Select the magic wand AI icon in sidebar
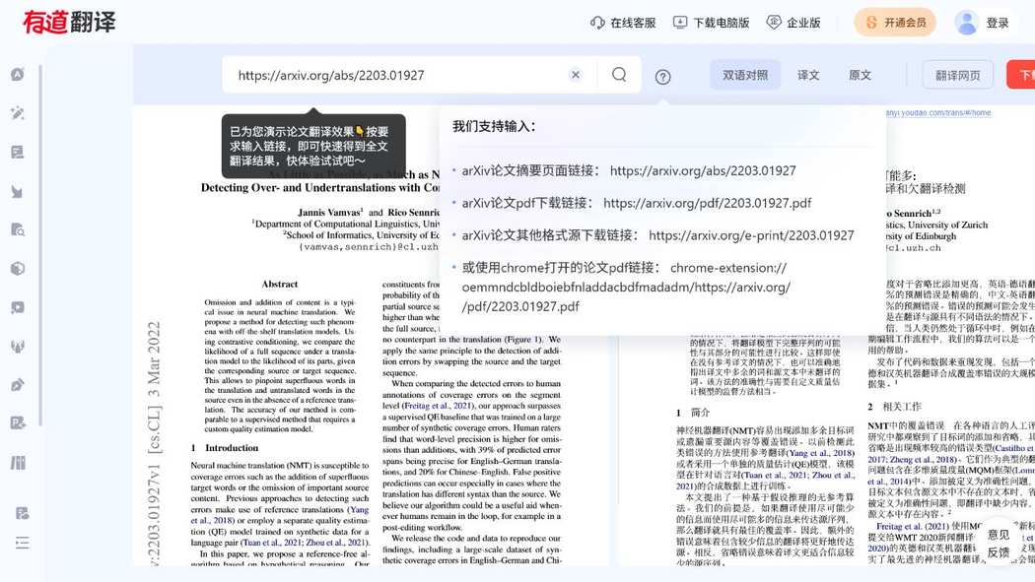Screen dimensions: 1035x582 [18, 113]
